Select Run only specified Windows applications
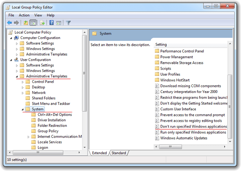Screen dimensions: 241x171 (193, 132)
